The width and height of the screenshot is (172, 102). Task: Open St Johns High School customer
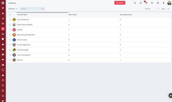pos(23,45)
